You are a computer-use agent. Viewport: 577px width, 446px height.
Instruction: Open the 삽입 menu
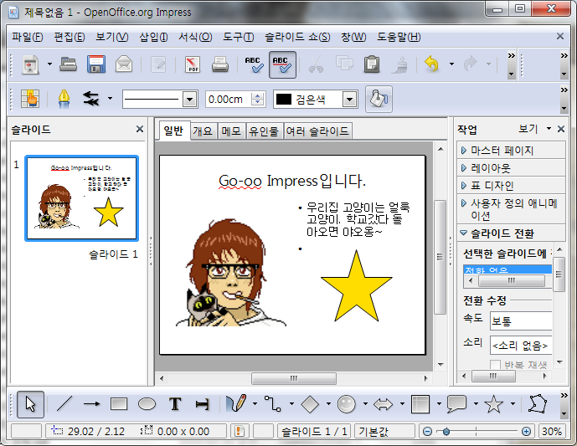153,37
